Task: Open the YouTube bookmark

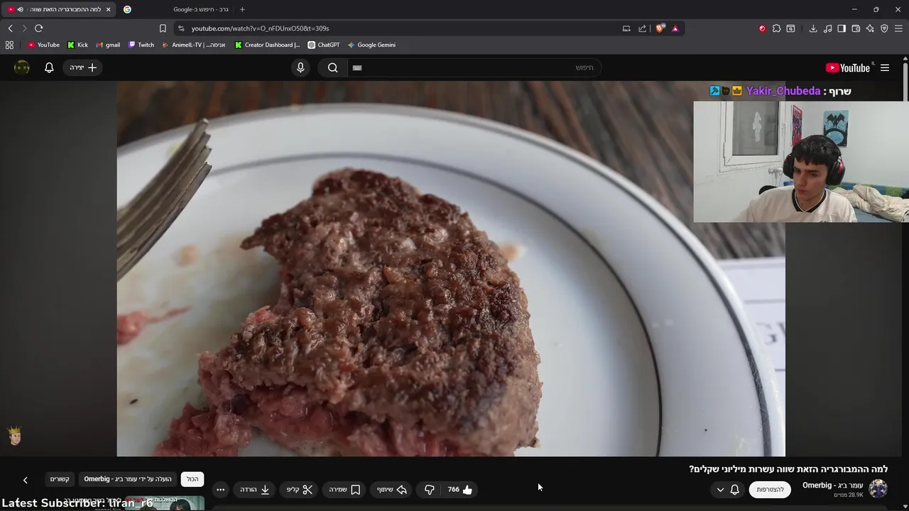Action: (x=43, y=45)
